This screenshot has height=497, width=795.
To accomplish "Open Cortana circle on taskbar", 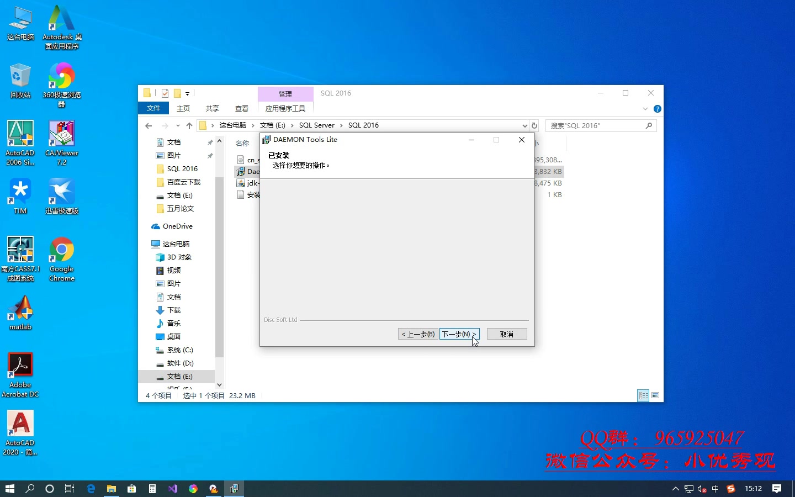I will 50,489.
